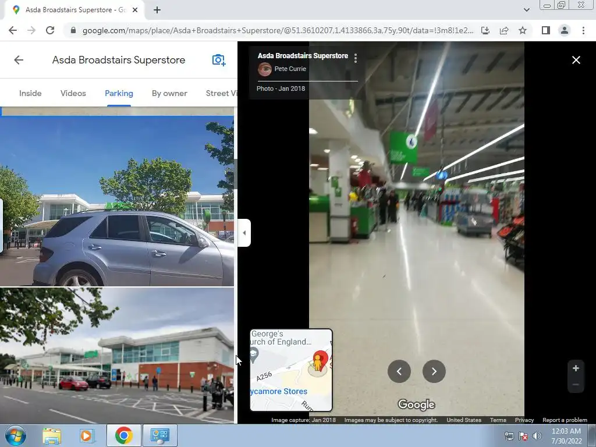Open the mini map thumbnail
The image size is (596, 447).
click(291, 370)
